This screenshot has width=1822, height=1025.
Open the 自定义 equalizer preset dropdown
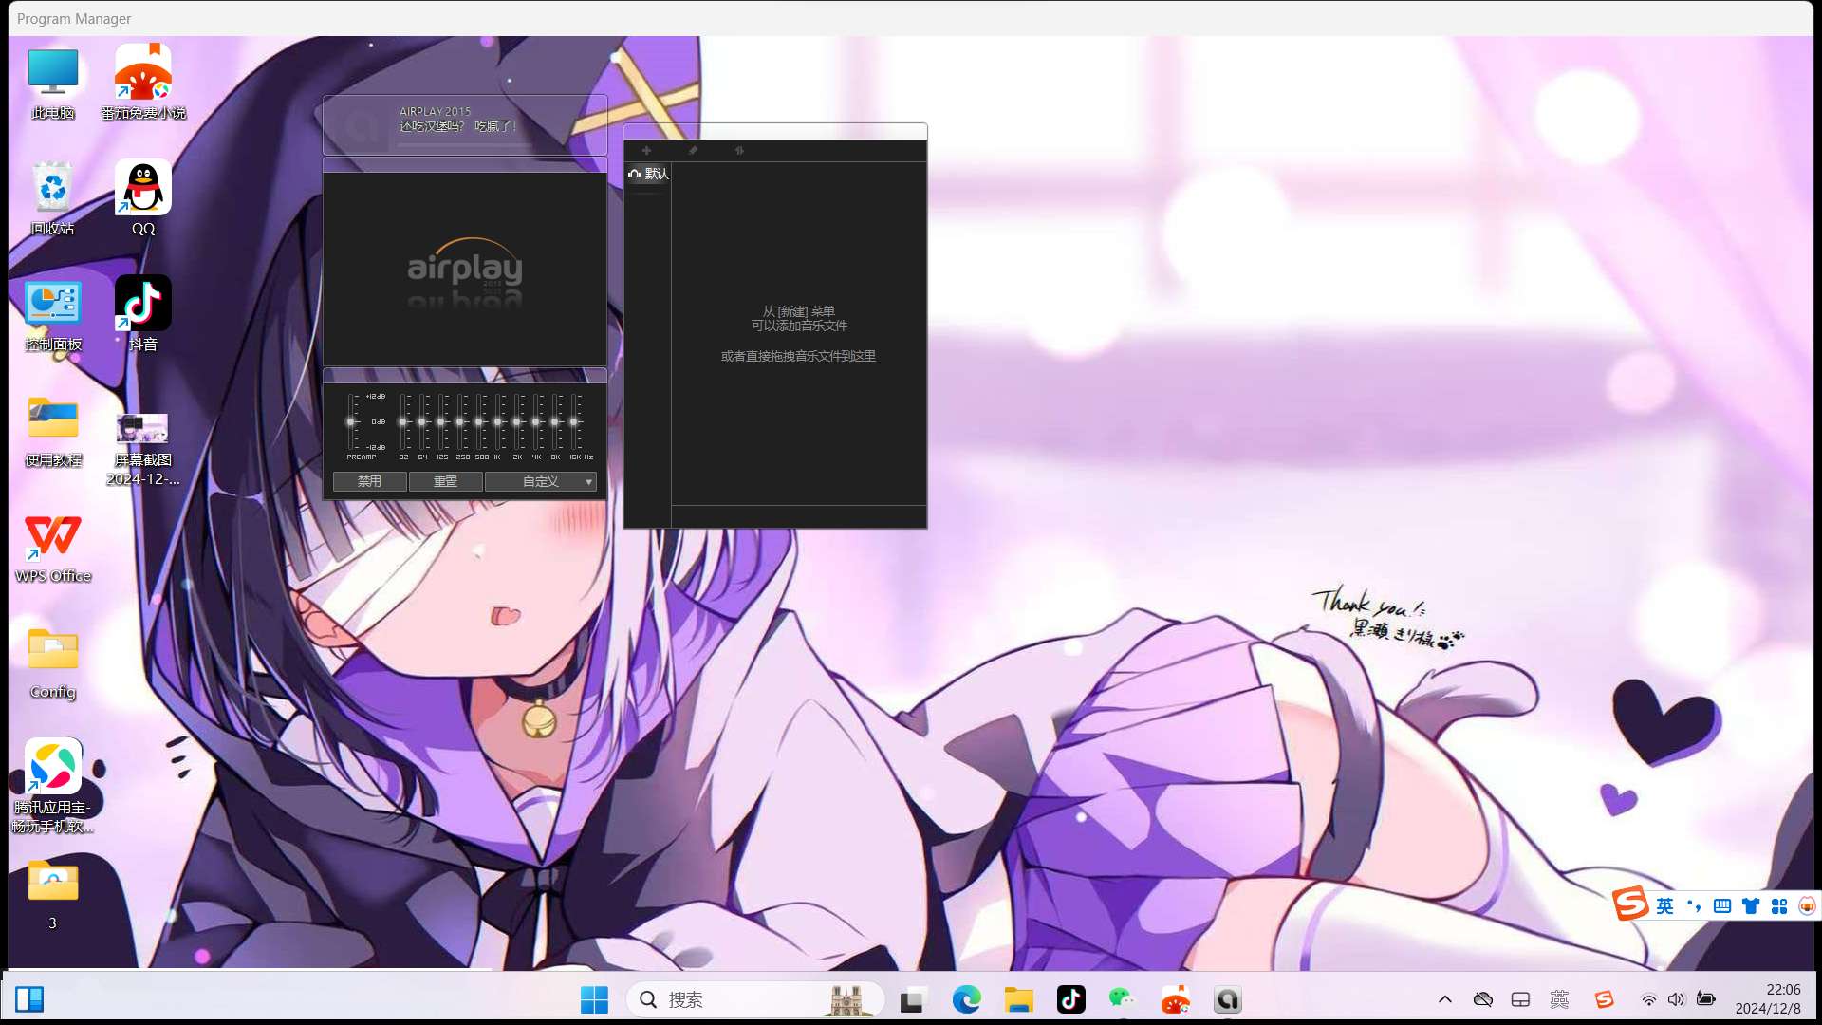tap(540, 481)
